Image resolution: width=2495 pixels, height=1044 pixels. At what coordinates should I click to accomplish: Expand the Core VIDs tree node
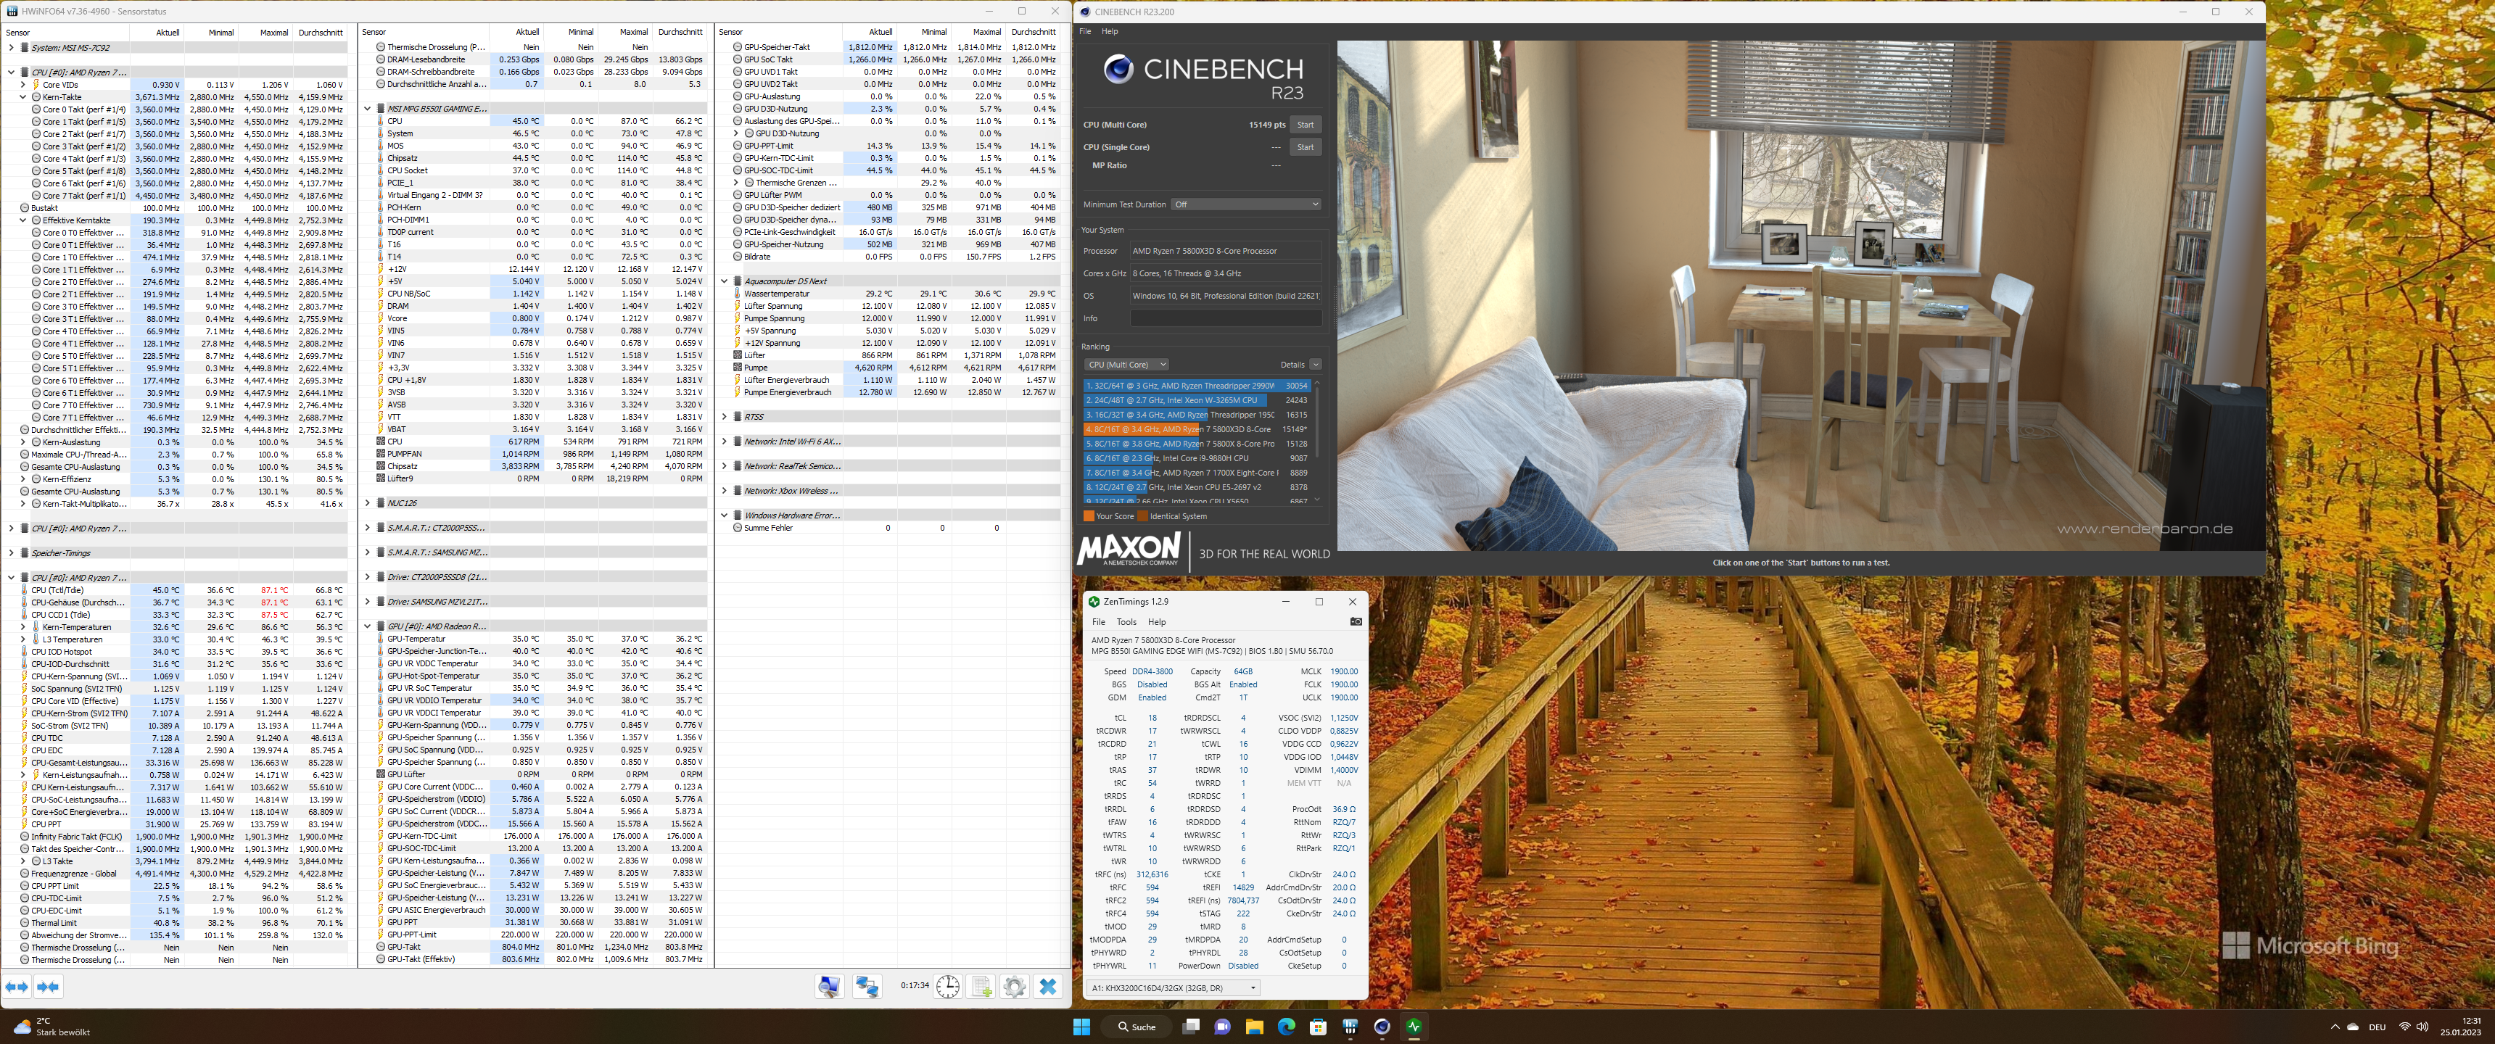click(23, 84)
